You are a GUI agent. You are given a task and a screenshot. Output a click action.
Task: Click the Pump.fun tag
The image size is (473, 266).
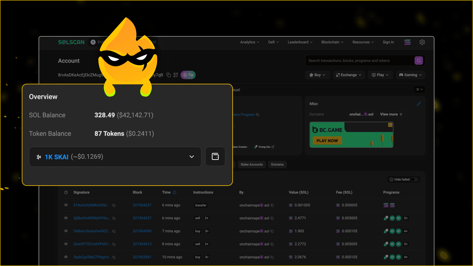click(x=264, y=147)
